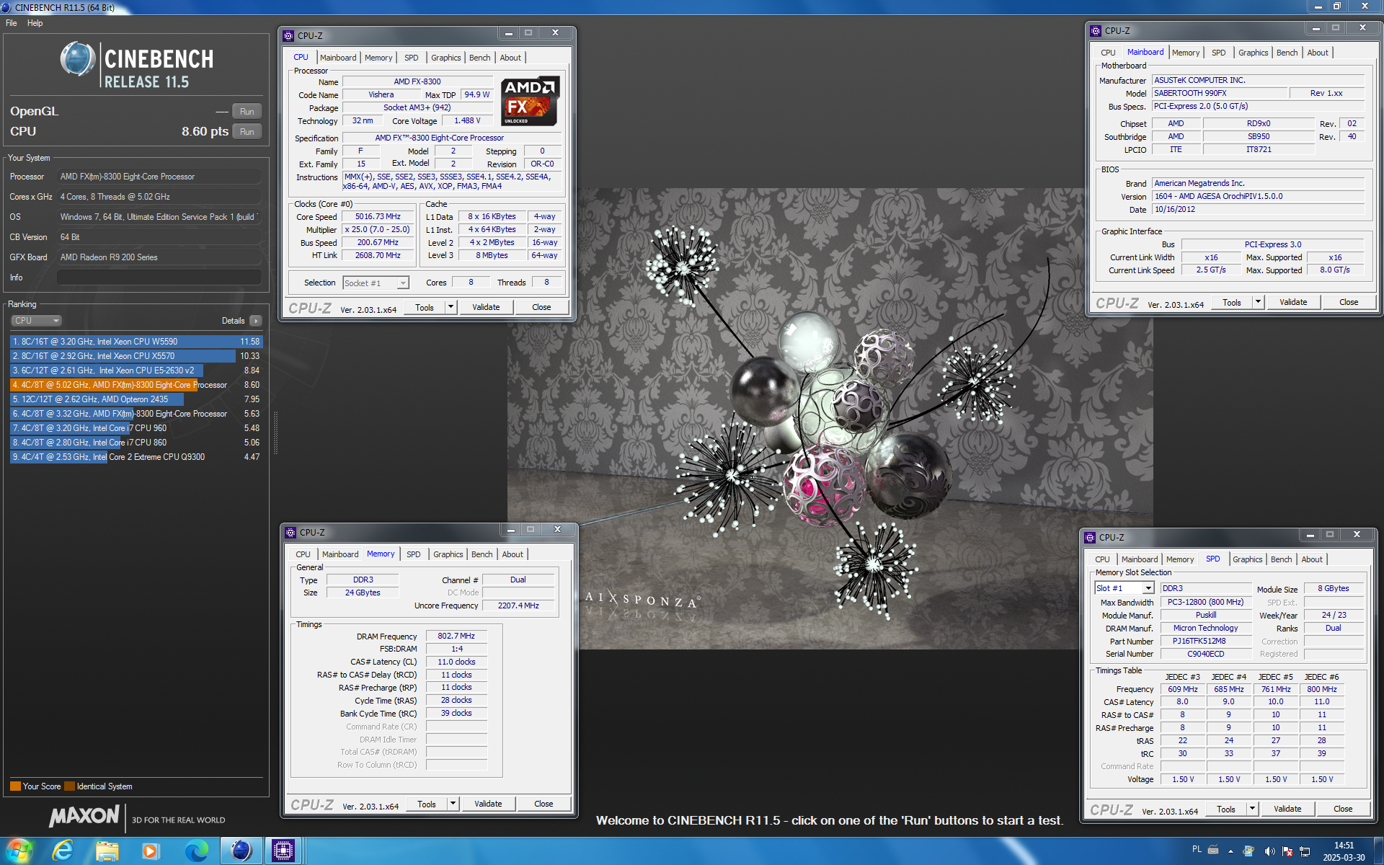The height and width of the screenshot is (865, 1384).
Task: Expand ranking Details with the arrow button
Action: coord(256,321)
